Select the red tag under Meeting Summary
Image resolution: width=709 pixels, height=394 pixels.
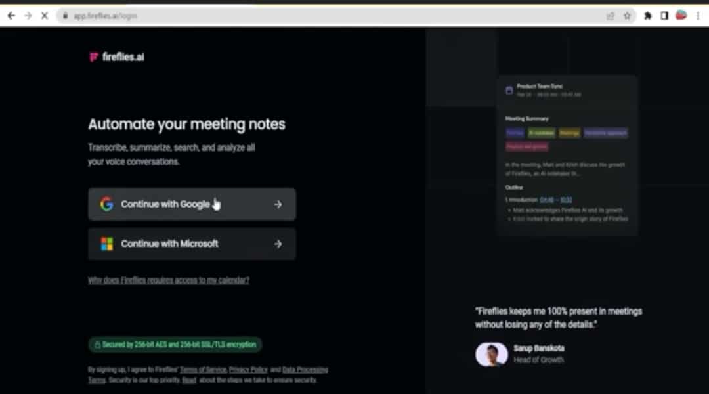[526, 146]
